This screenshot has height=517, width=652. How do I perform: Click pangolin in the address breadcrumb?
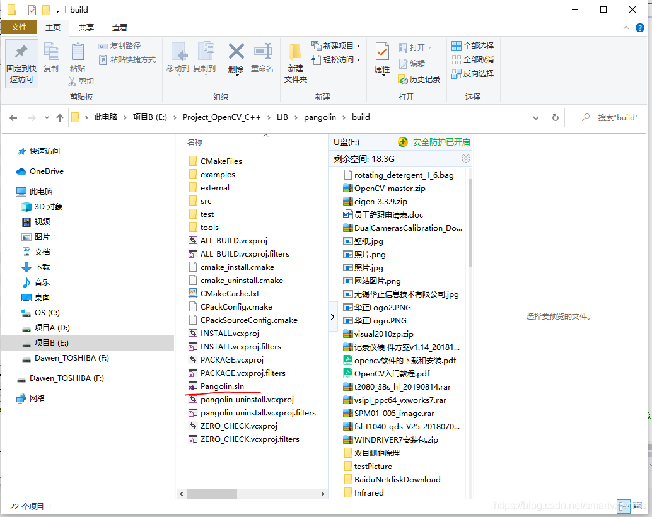(320, 117)
